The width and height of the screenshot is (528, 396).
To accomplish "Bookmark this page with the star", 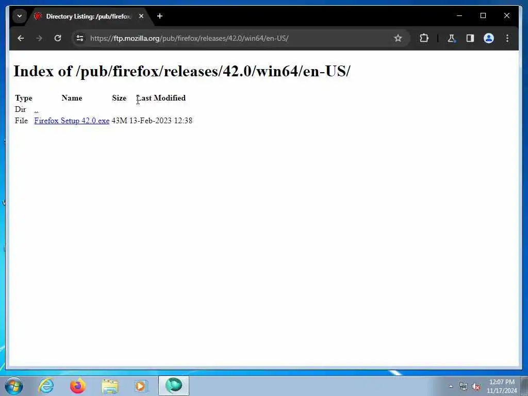I will (x=398, y=38).
